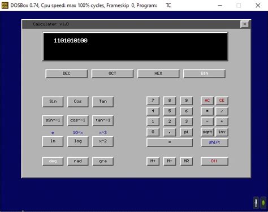The width and height of the screenshot is (268, 212).
Task: Recall memory with MR
Action: click(186, 161)
